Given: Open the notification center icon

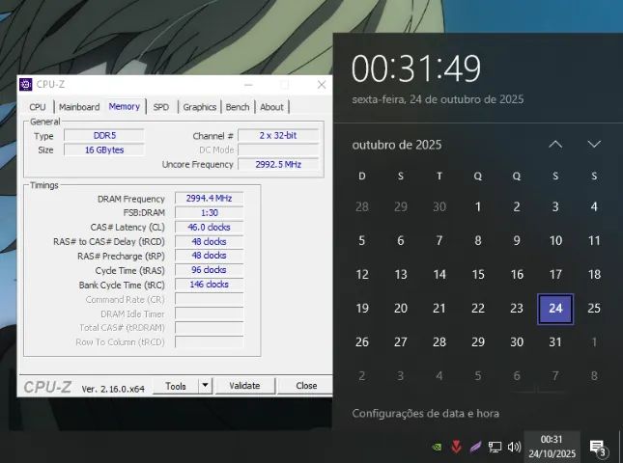Looking at the screenshot, I should 598,448.
